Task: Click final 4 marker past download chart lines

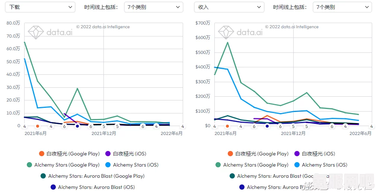Action: point(182,126)
